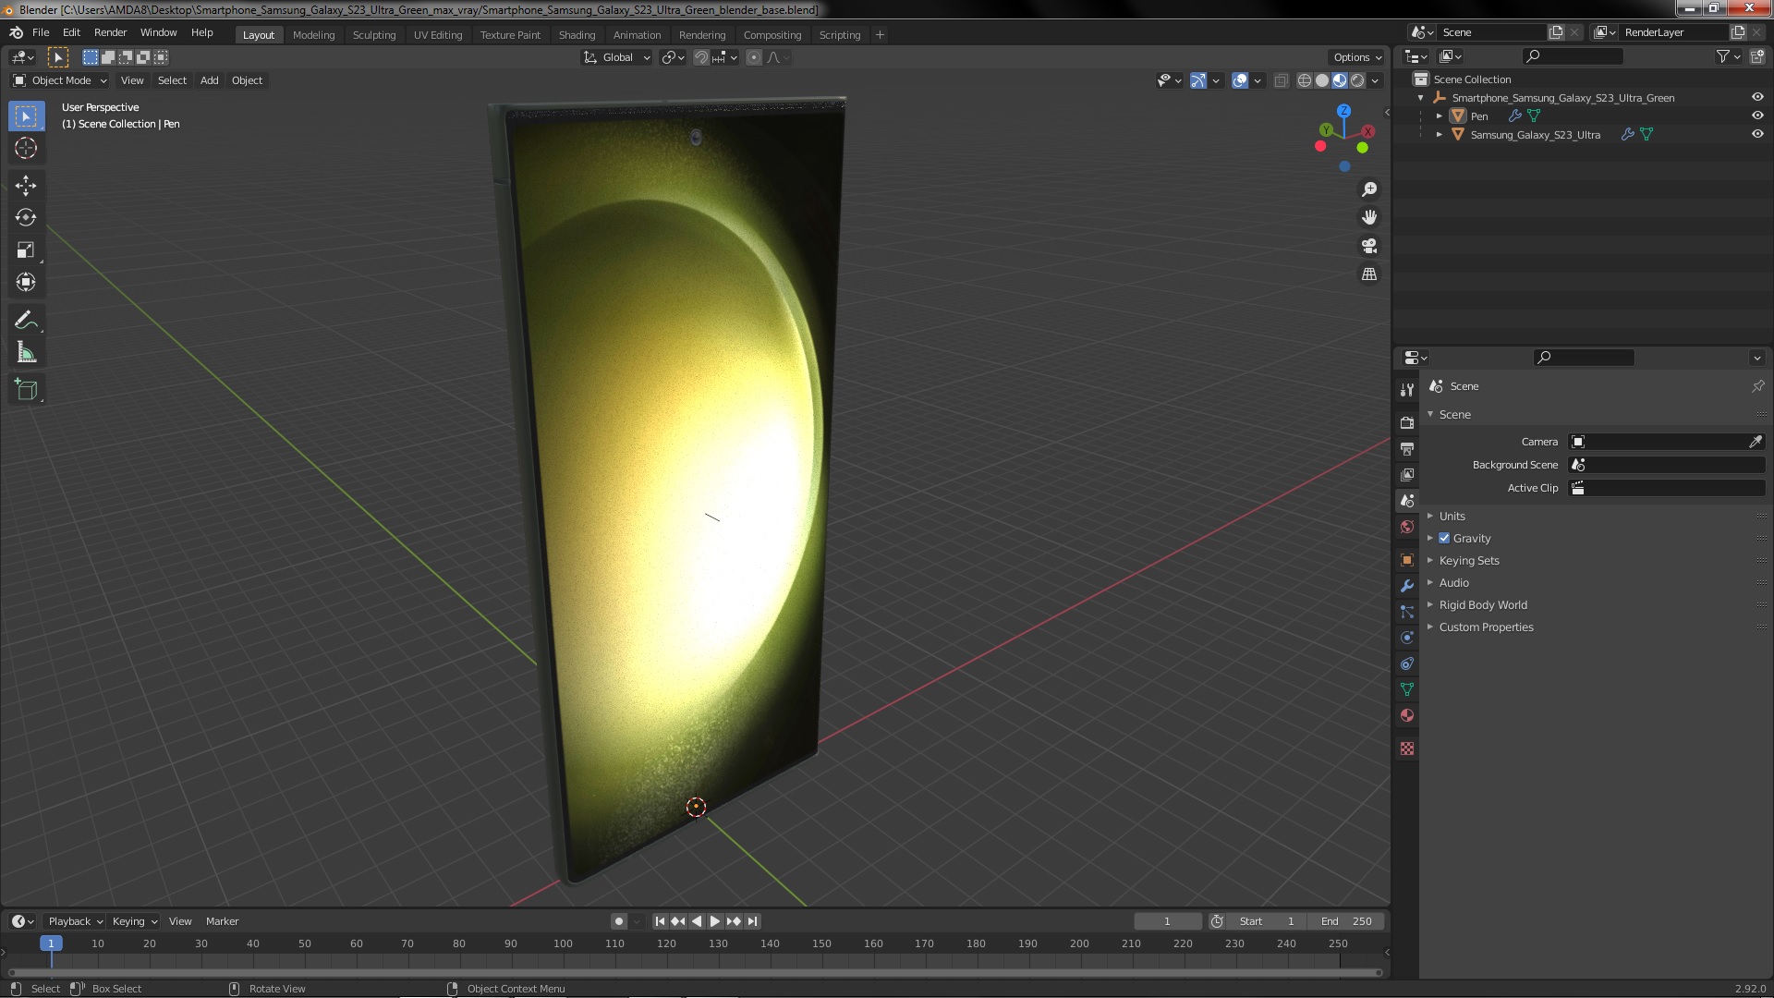Image resolution: width=1774 pixels, height=998 pixels.
Task: Open the Tool properties tab
Action: 1407,390
